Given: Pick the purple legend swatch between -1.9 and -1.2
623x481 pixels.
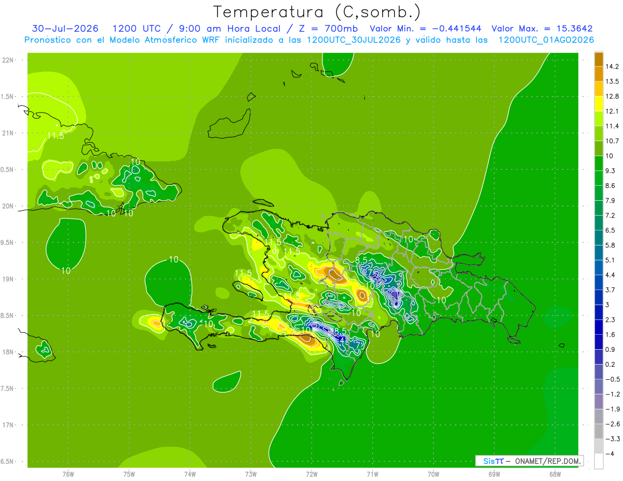Looking at the screenshot, I should 599,402.
